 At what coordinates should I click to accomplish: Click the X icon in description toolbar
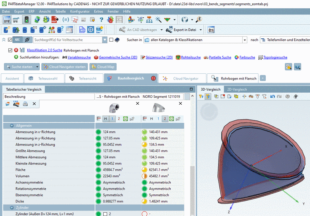[34, 103]
